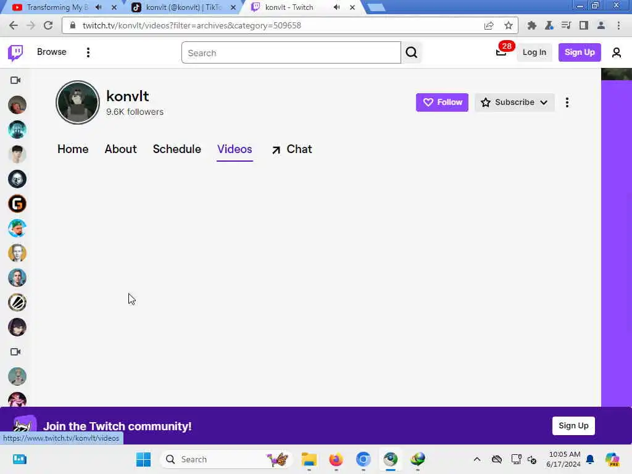The width and height of the screenshot is (632, 474).
Task: Mute the Twitch tab audio icon
Action: (336, 7)
